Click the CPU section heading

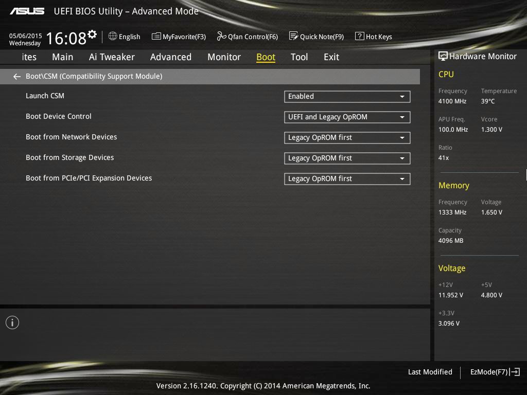pos(446,74)
